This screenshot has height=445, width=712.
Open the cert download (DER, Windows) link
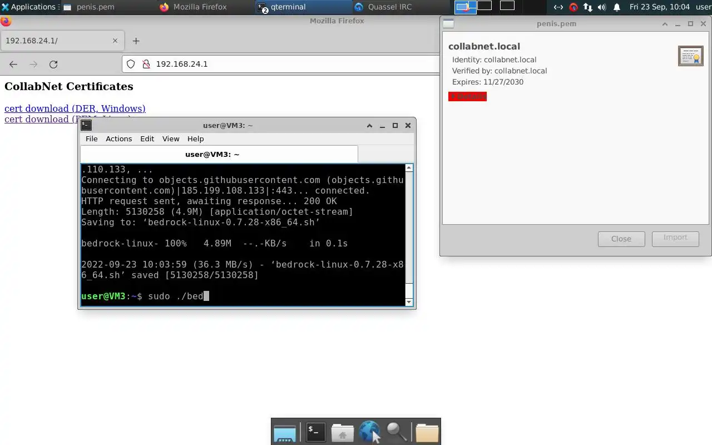[75, 108]
